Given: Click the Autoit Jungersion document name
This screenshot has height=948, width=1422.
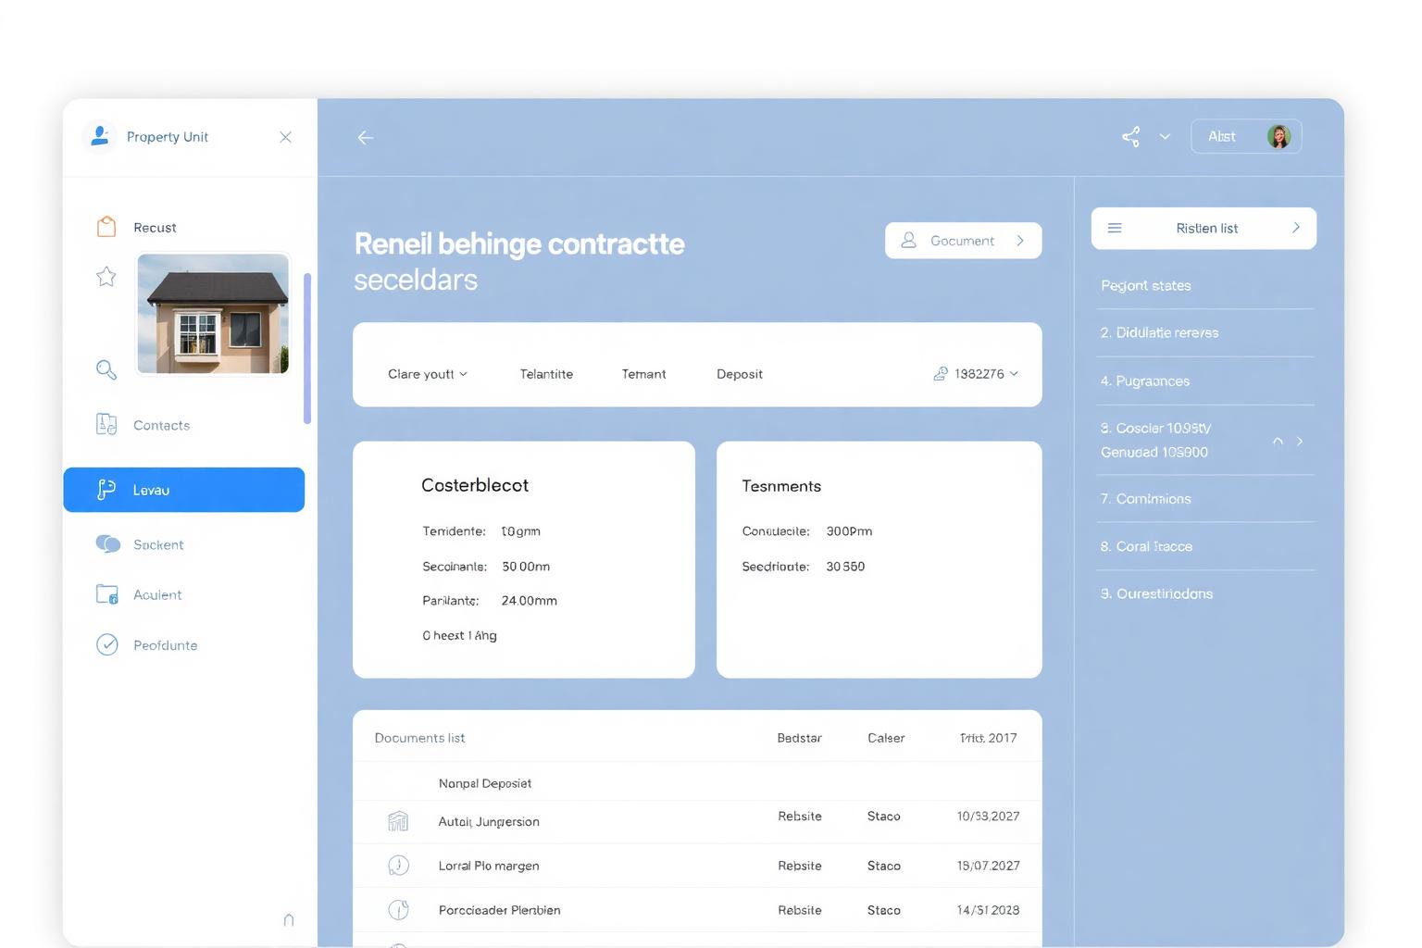Looking at the screenshot, I should (x=489, y=821).
